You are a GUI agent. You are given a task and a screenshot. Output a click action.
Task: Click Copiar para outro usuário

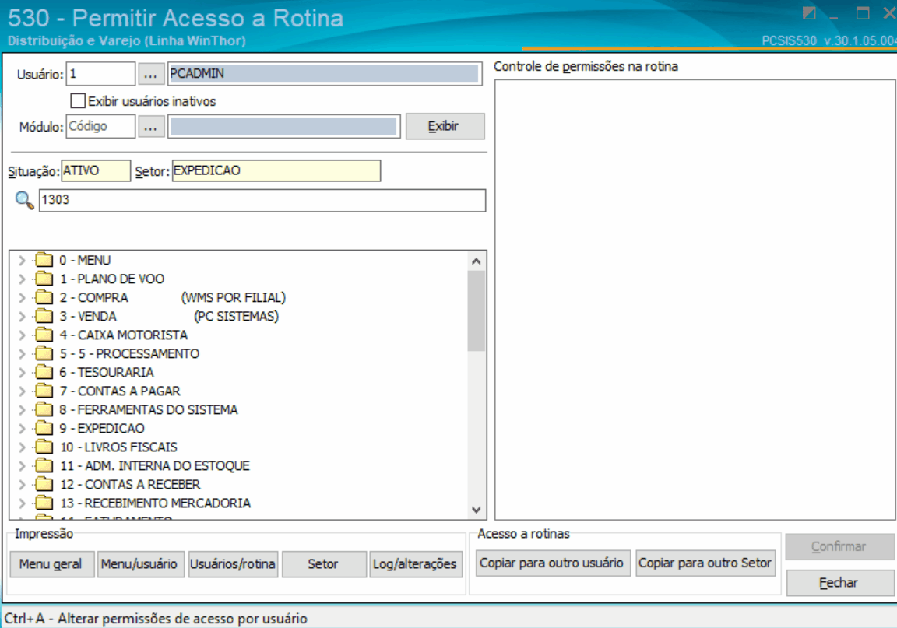point(553,563)
